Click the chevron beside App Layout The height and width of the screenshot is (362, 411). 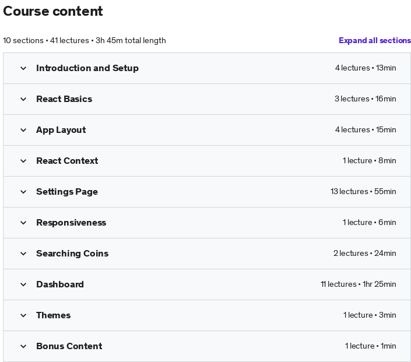coord(23,130)
